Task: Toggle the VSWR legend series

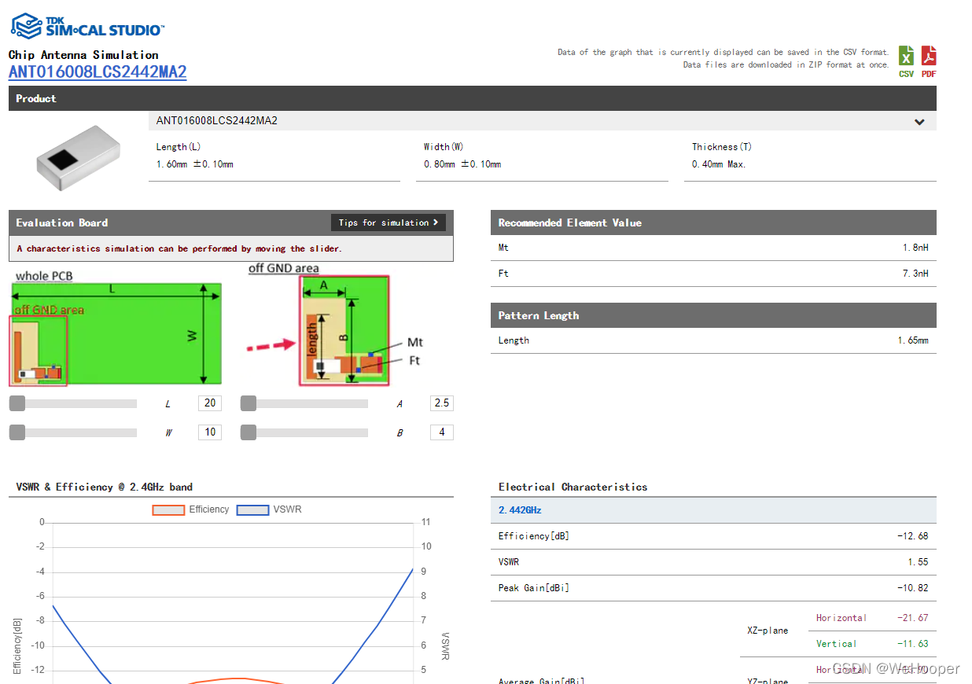Action: click(269, 509)
